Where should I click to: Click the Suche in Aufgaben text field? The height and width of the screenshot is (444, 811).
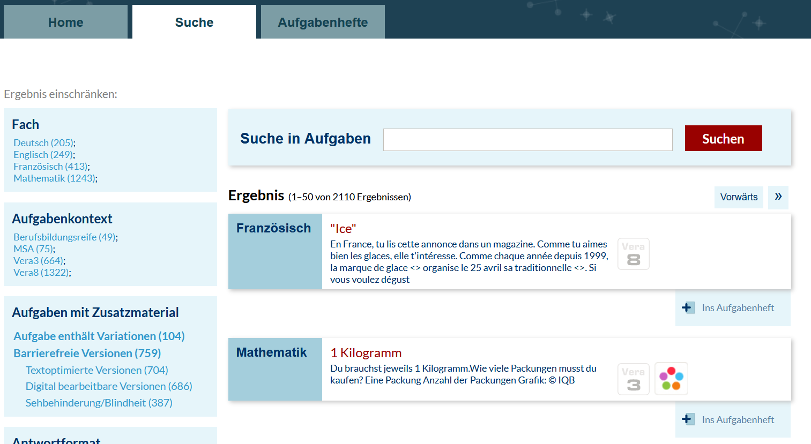pos(528,140)
